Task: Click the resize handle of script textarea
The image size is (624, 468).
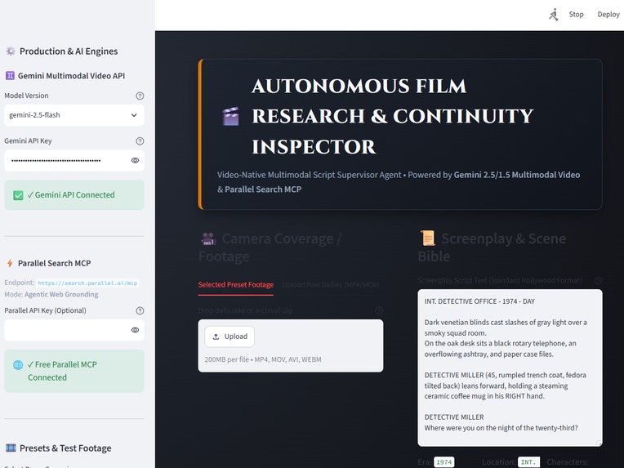Action: click(x=599, y=443)
